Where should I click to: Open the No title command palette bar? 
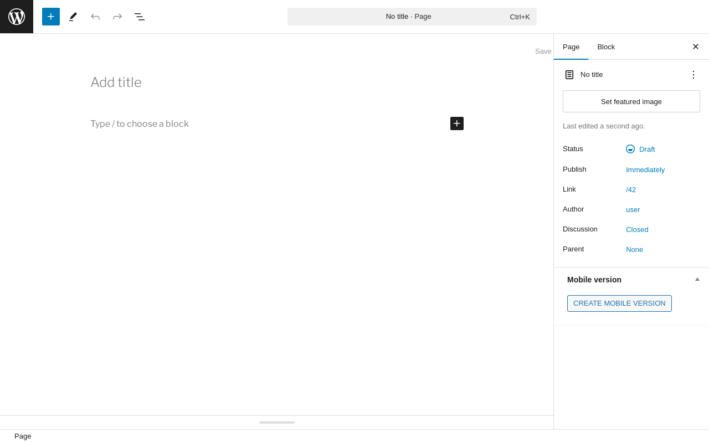point(412,17)
